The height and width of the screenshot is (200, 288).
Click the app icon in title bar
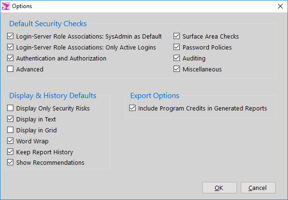[x=6, y=6]
